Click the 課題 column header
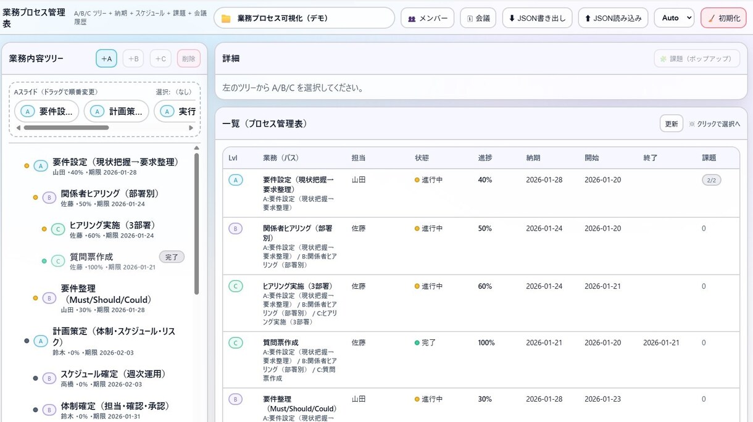The width and height of the screenshot is (753, 422). click(709, 158)
